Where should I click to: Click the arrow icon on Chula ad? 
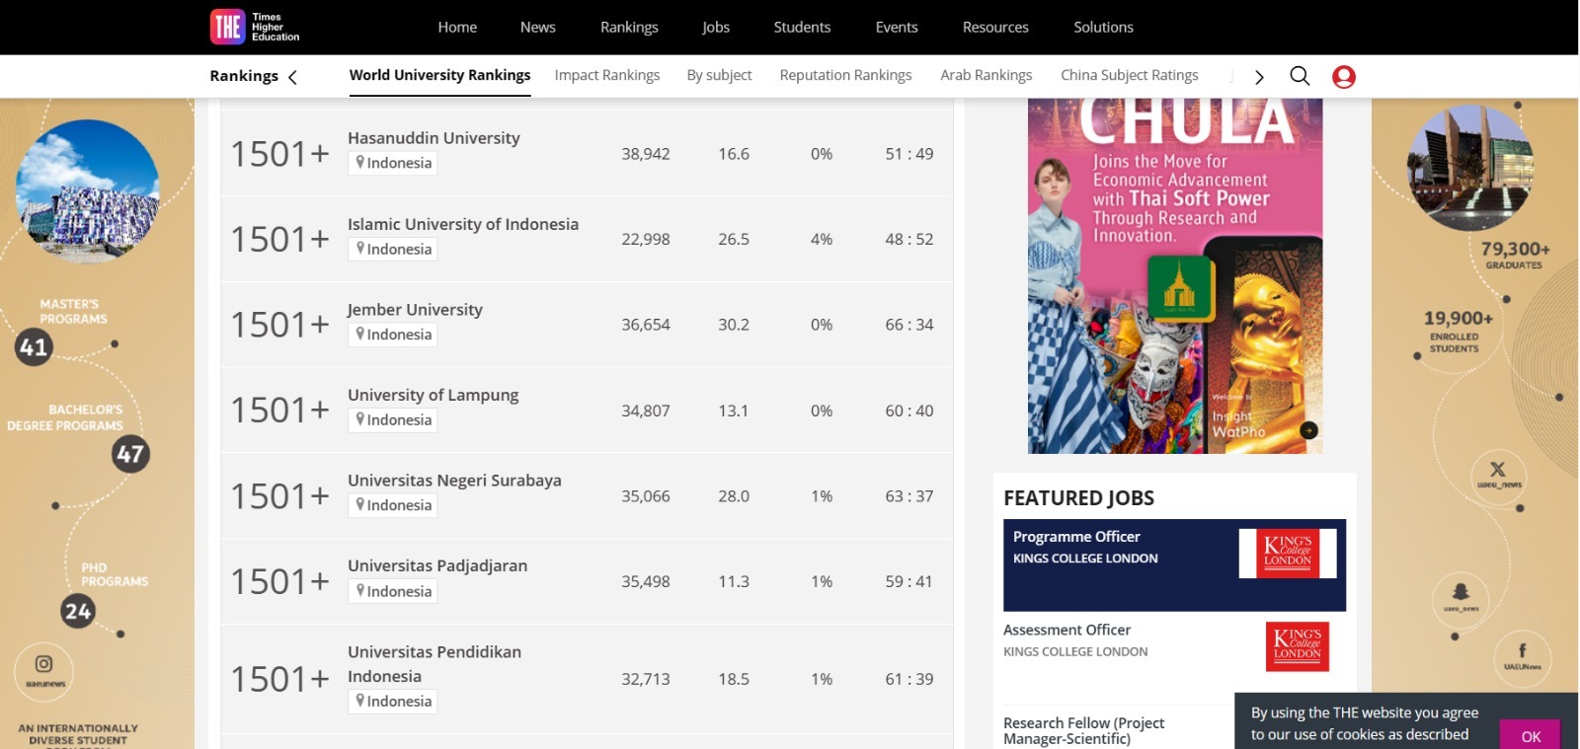[1308, 430]
